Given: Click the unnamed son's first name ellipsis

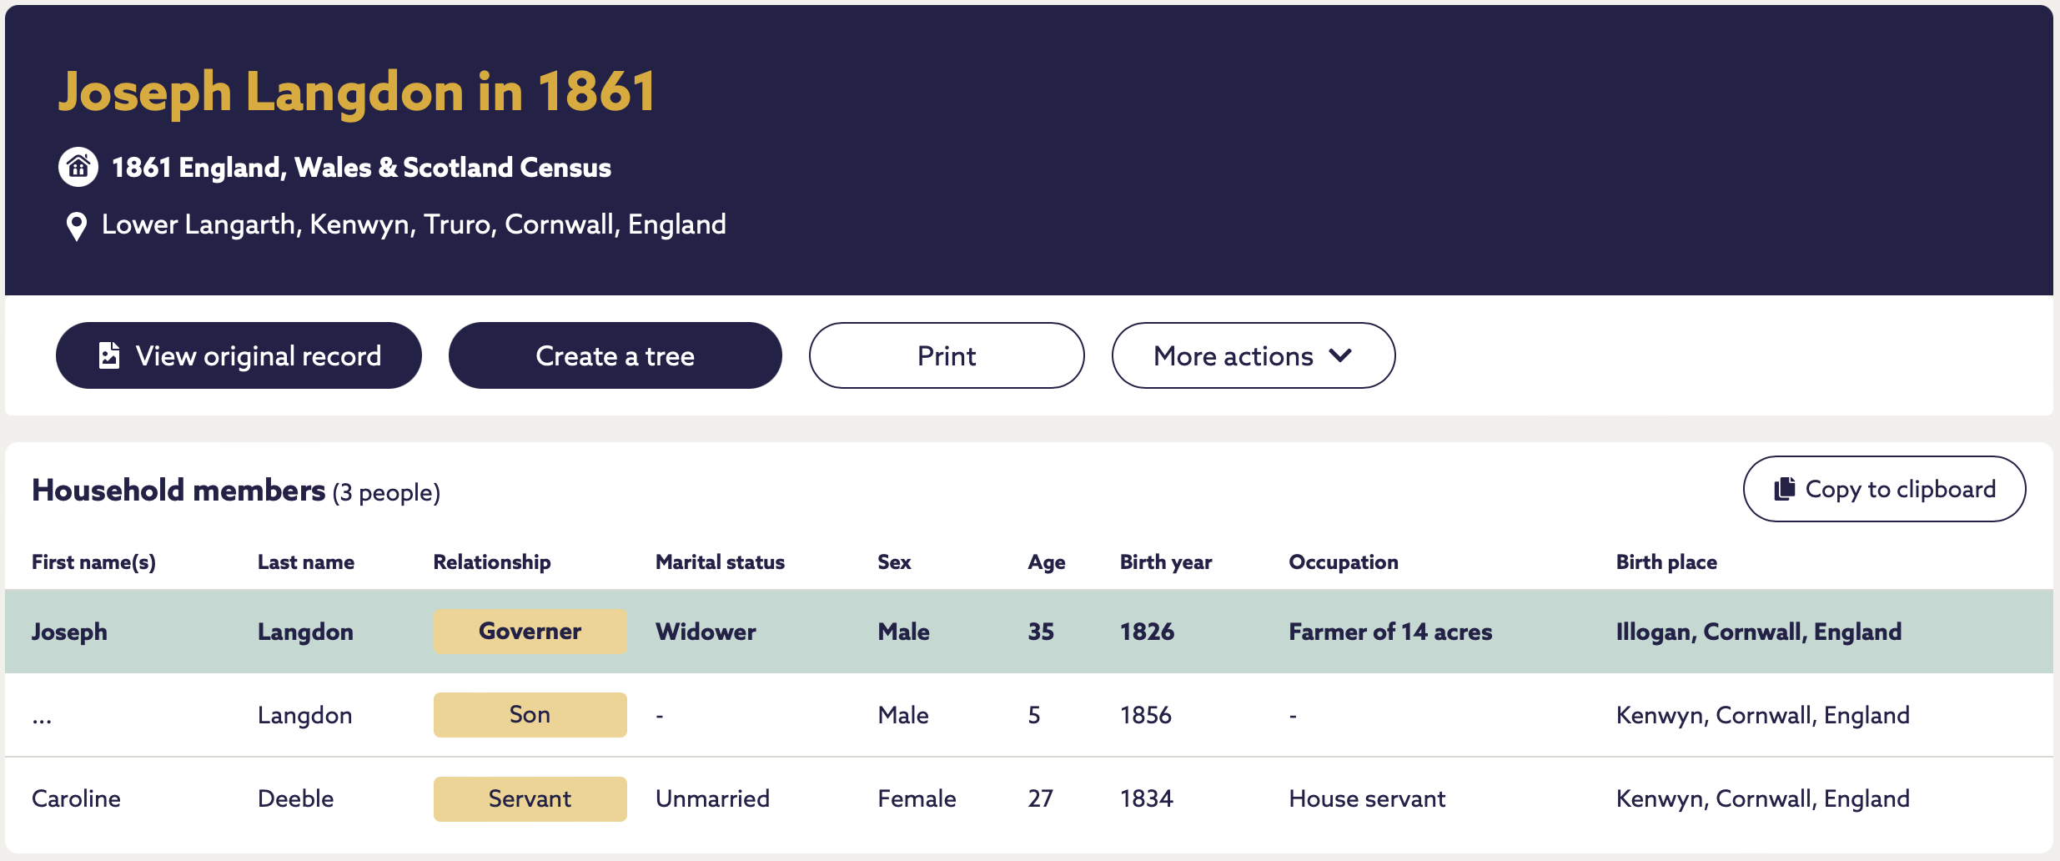Looking at the screenshot, I should click(x=42, y=719).
